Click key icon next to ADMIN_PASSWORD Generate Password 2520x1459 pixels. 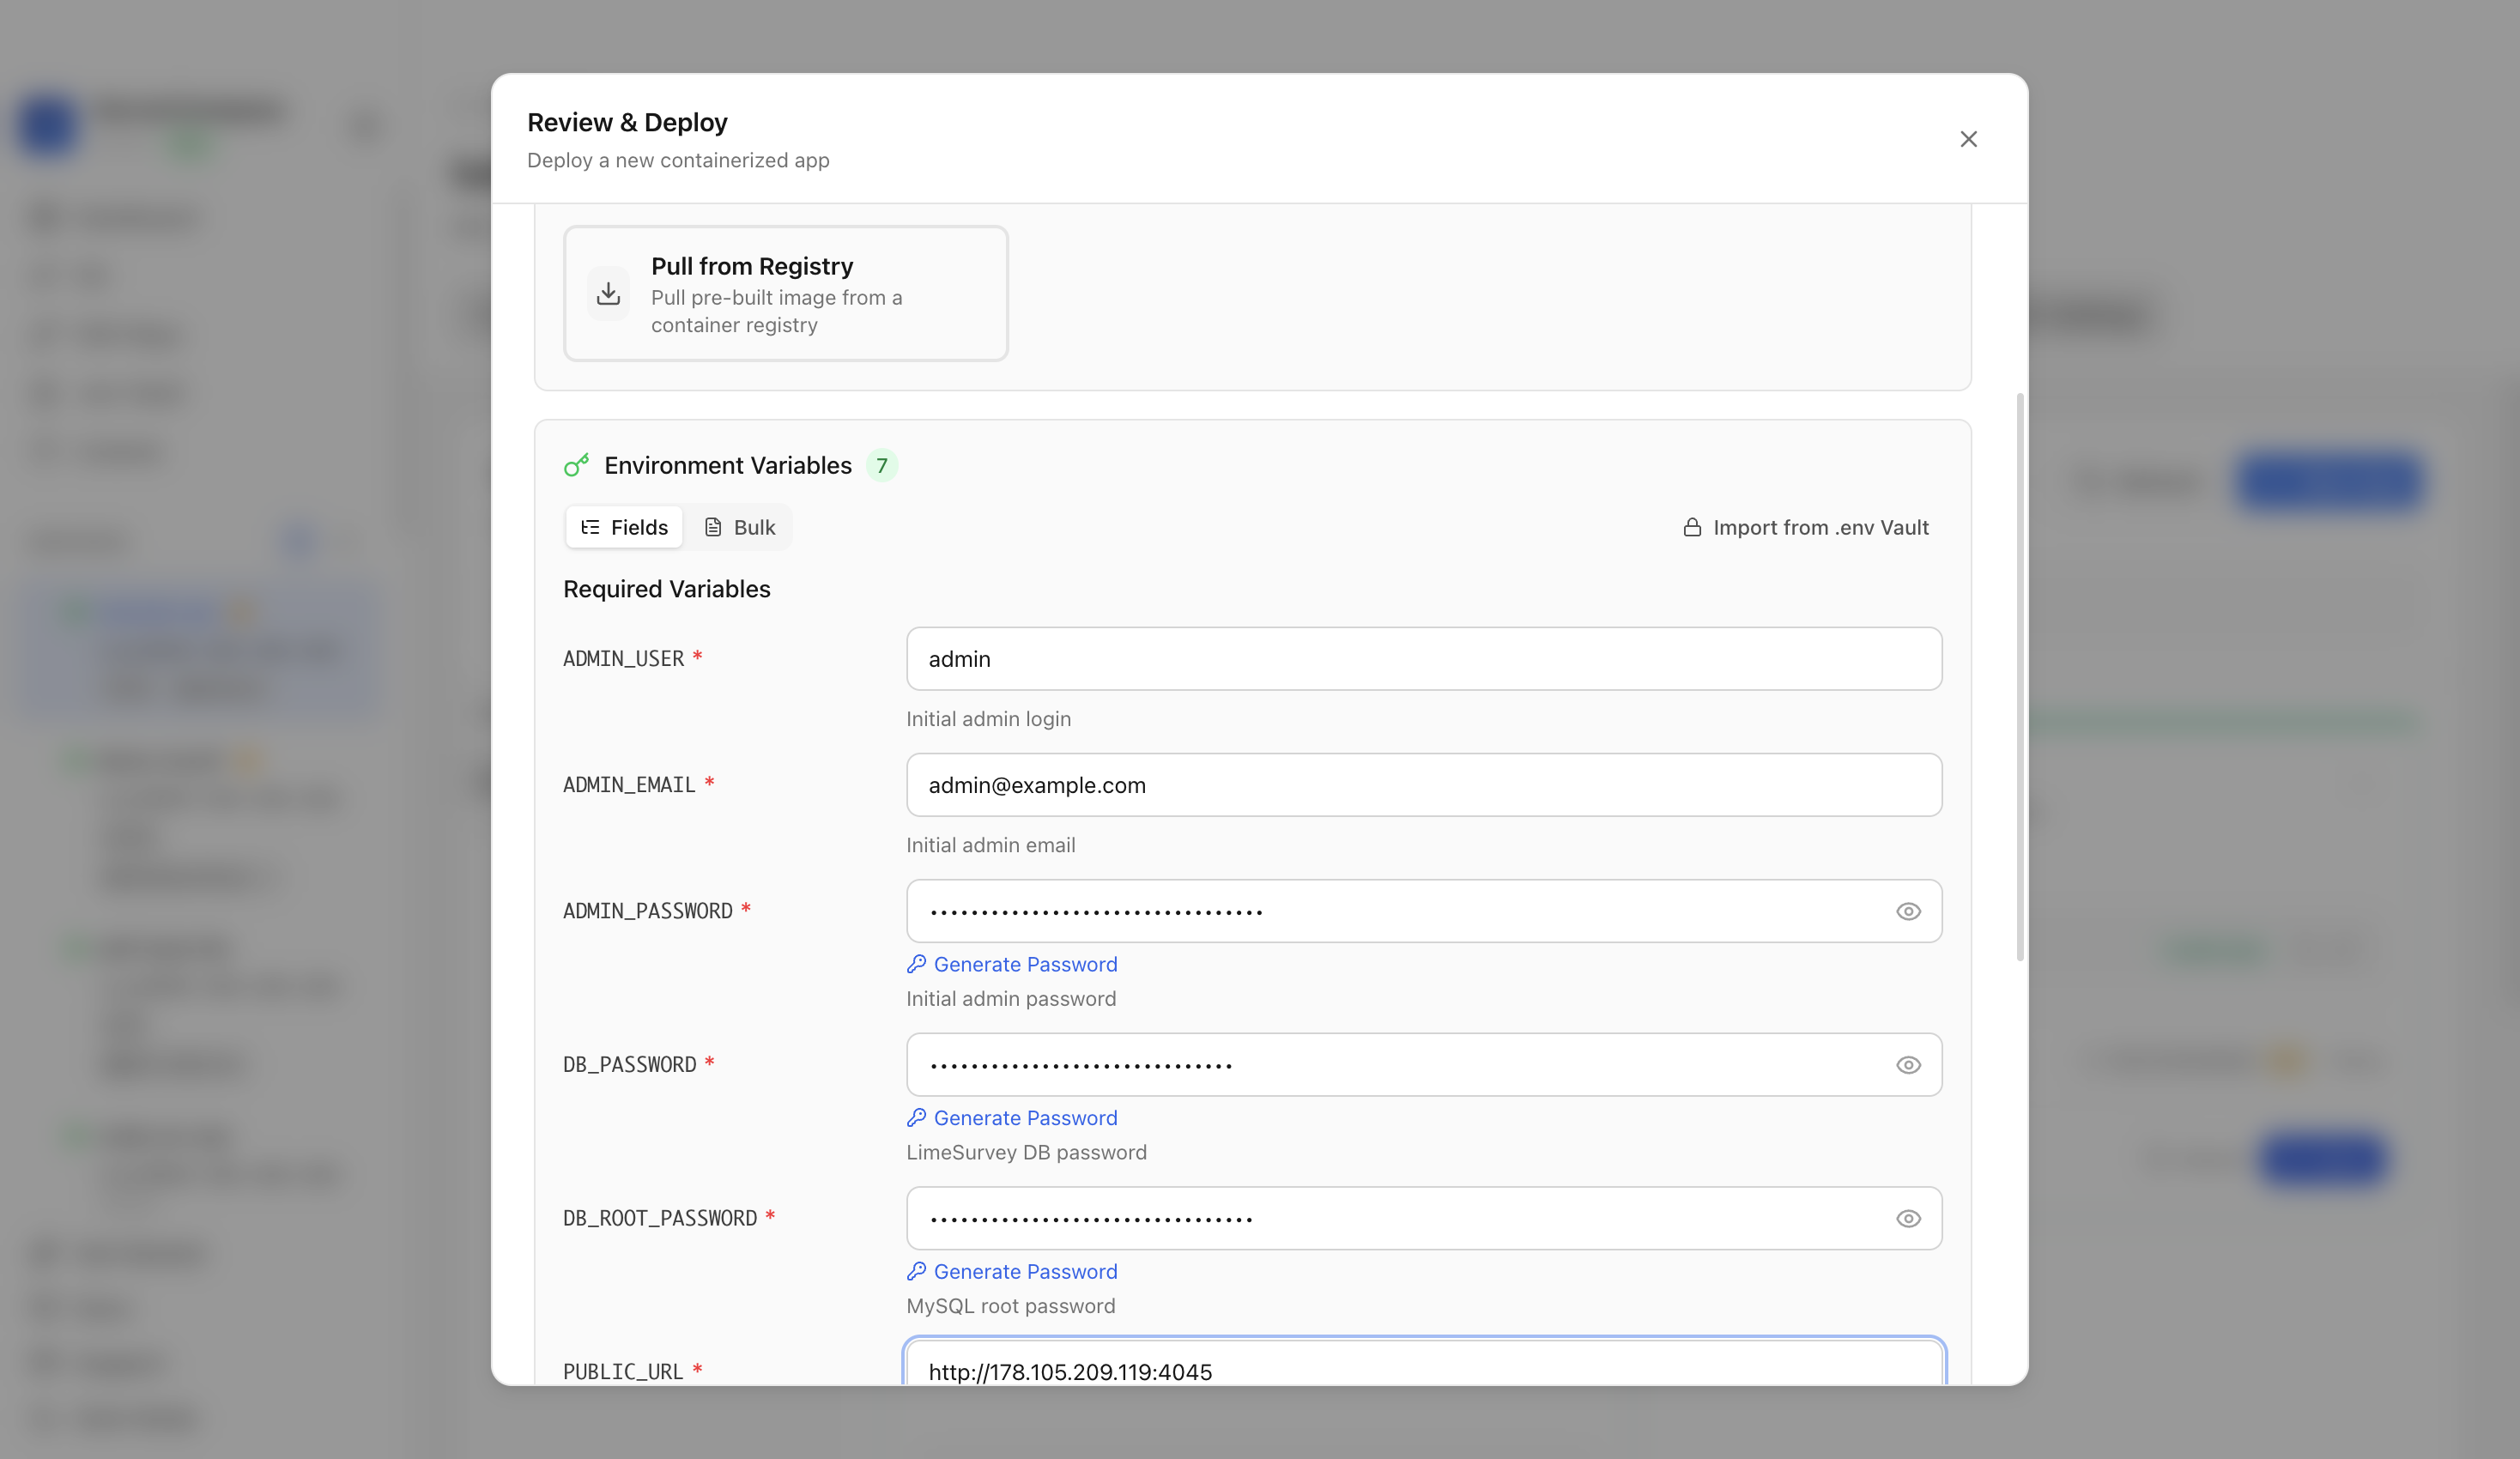click(x=916, y=964)
